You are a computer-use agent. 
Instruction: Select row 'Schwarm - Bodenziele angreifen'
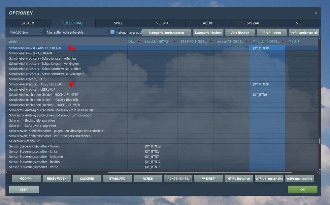(x=162, y=121)
